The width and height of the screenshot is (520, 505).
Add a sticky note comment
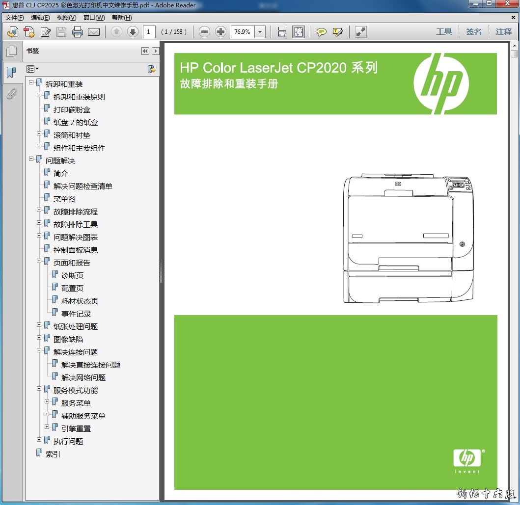tap(322, 32)
